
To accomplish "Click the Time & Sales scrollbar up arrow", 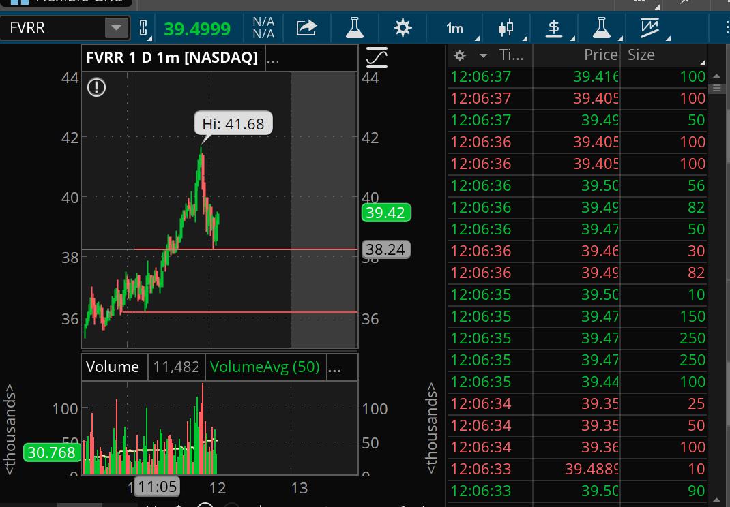I will [x=716, y=76].
